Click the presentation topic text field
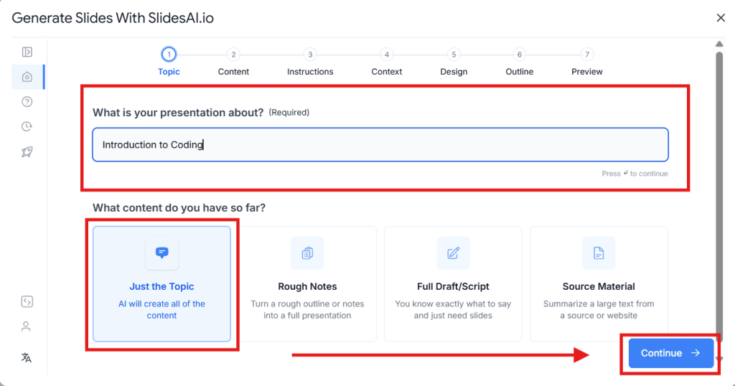Viewport: 735px width, 386px height. (380, 145)
